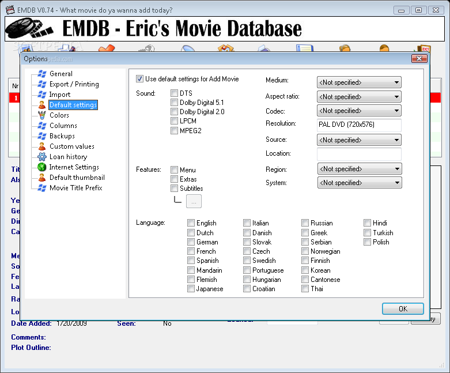Click the Internet Settings globe icon
Viewport: 450px width, 373px height.
[x=42, y=167]
